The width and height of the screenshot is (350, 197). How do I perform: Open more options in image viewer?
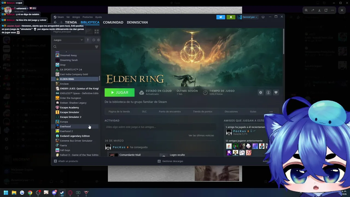[x=332, y=10]
